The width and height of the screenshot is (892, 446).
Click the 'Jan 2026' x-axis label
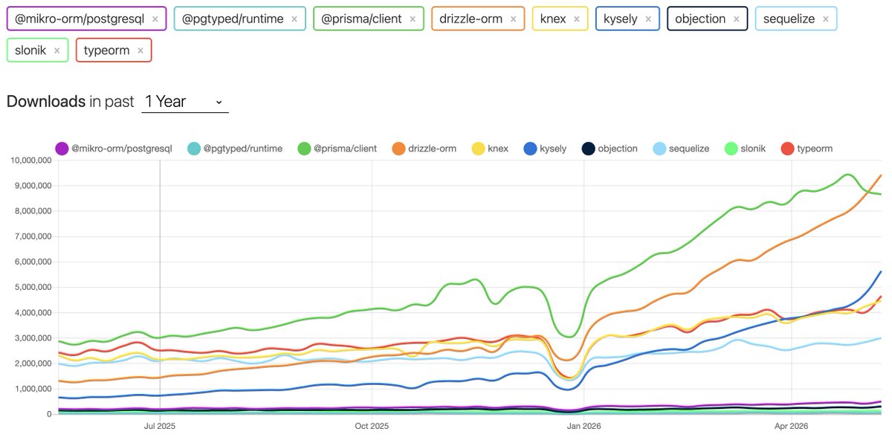click(x=584, y=426)
